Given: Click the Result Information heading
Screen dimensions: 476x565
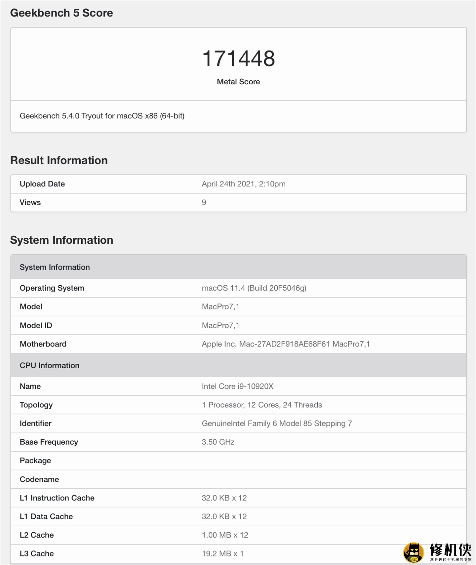Looking at the screenshot, I should tap(59, 160).
